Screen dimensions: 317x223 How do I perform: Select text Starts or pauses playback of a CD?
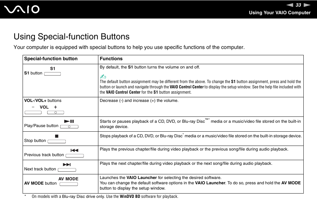coord(200,124)
